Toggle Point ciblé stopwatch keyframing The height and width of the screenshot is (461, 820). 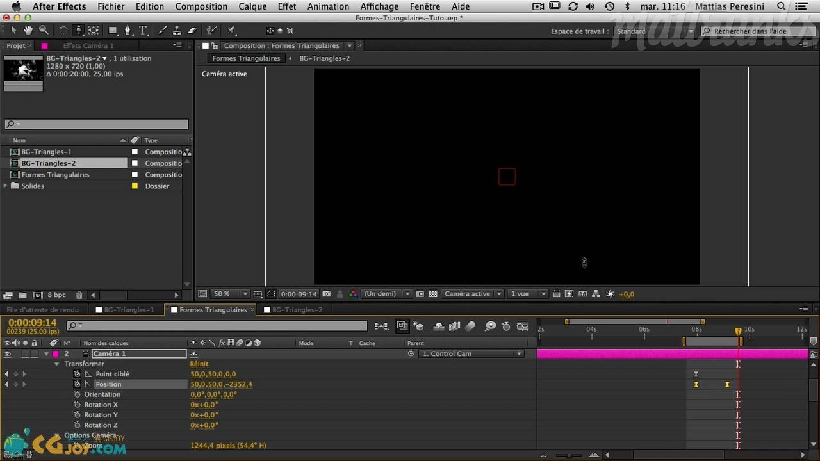coord(78,374)
